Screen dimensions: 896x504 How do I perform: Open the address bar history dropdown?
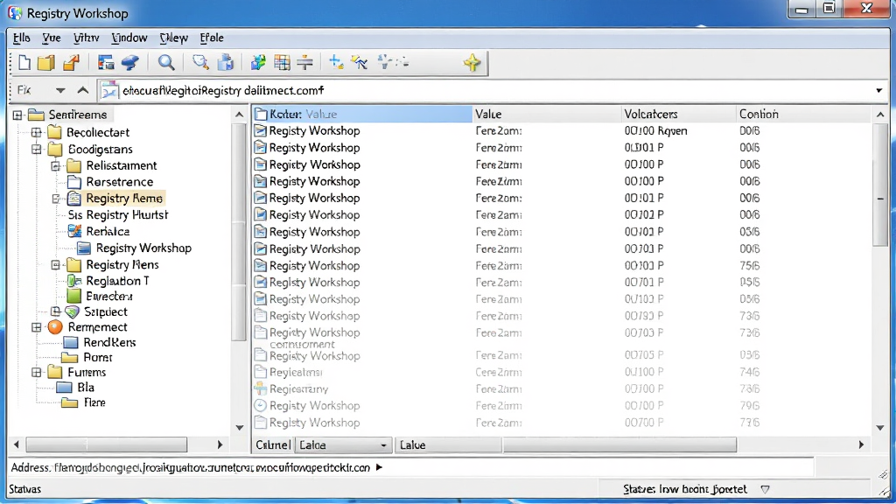878,90
